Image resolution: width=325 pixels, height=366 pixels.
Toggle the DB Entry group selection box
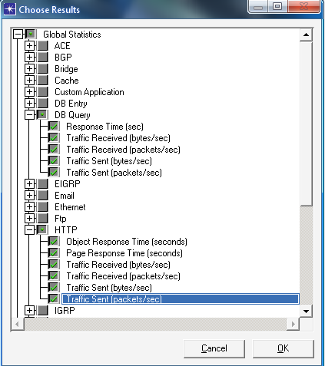[x=42, y=104]
